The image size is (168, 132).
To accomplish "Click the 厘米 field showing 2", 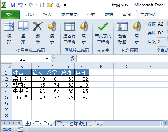I will (162, 42).
